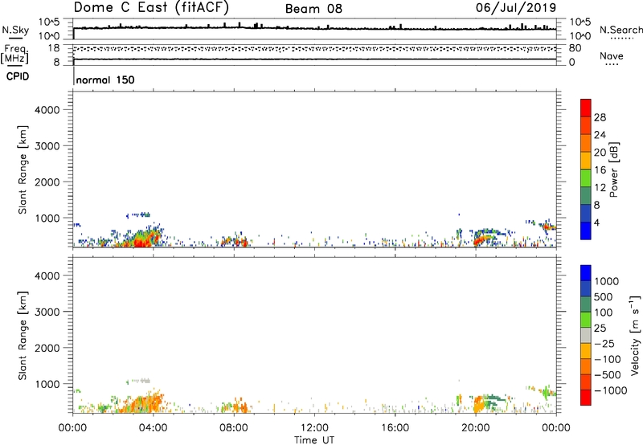Click the '16:00' time axis label
The image size is (643, 445).
[395, 428]
